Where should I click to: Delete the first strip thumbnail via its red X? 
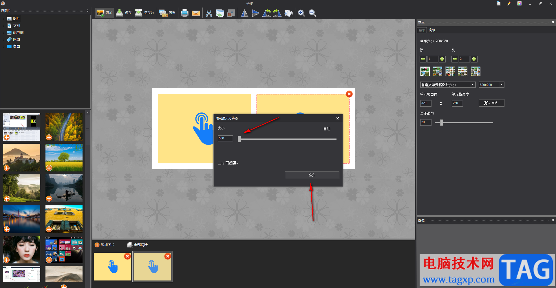127,256
